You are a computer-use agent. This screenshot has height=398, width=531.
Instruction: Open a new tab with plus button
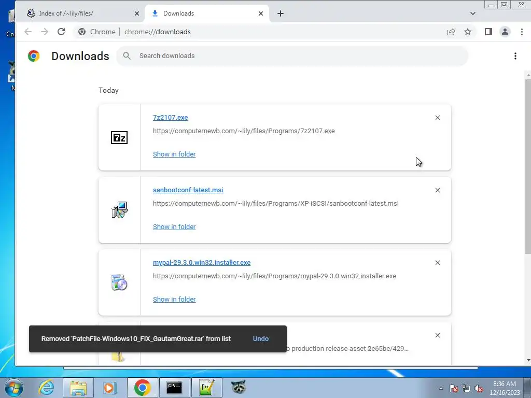[281, 13]
